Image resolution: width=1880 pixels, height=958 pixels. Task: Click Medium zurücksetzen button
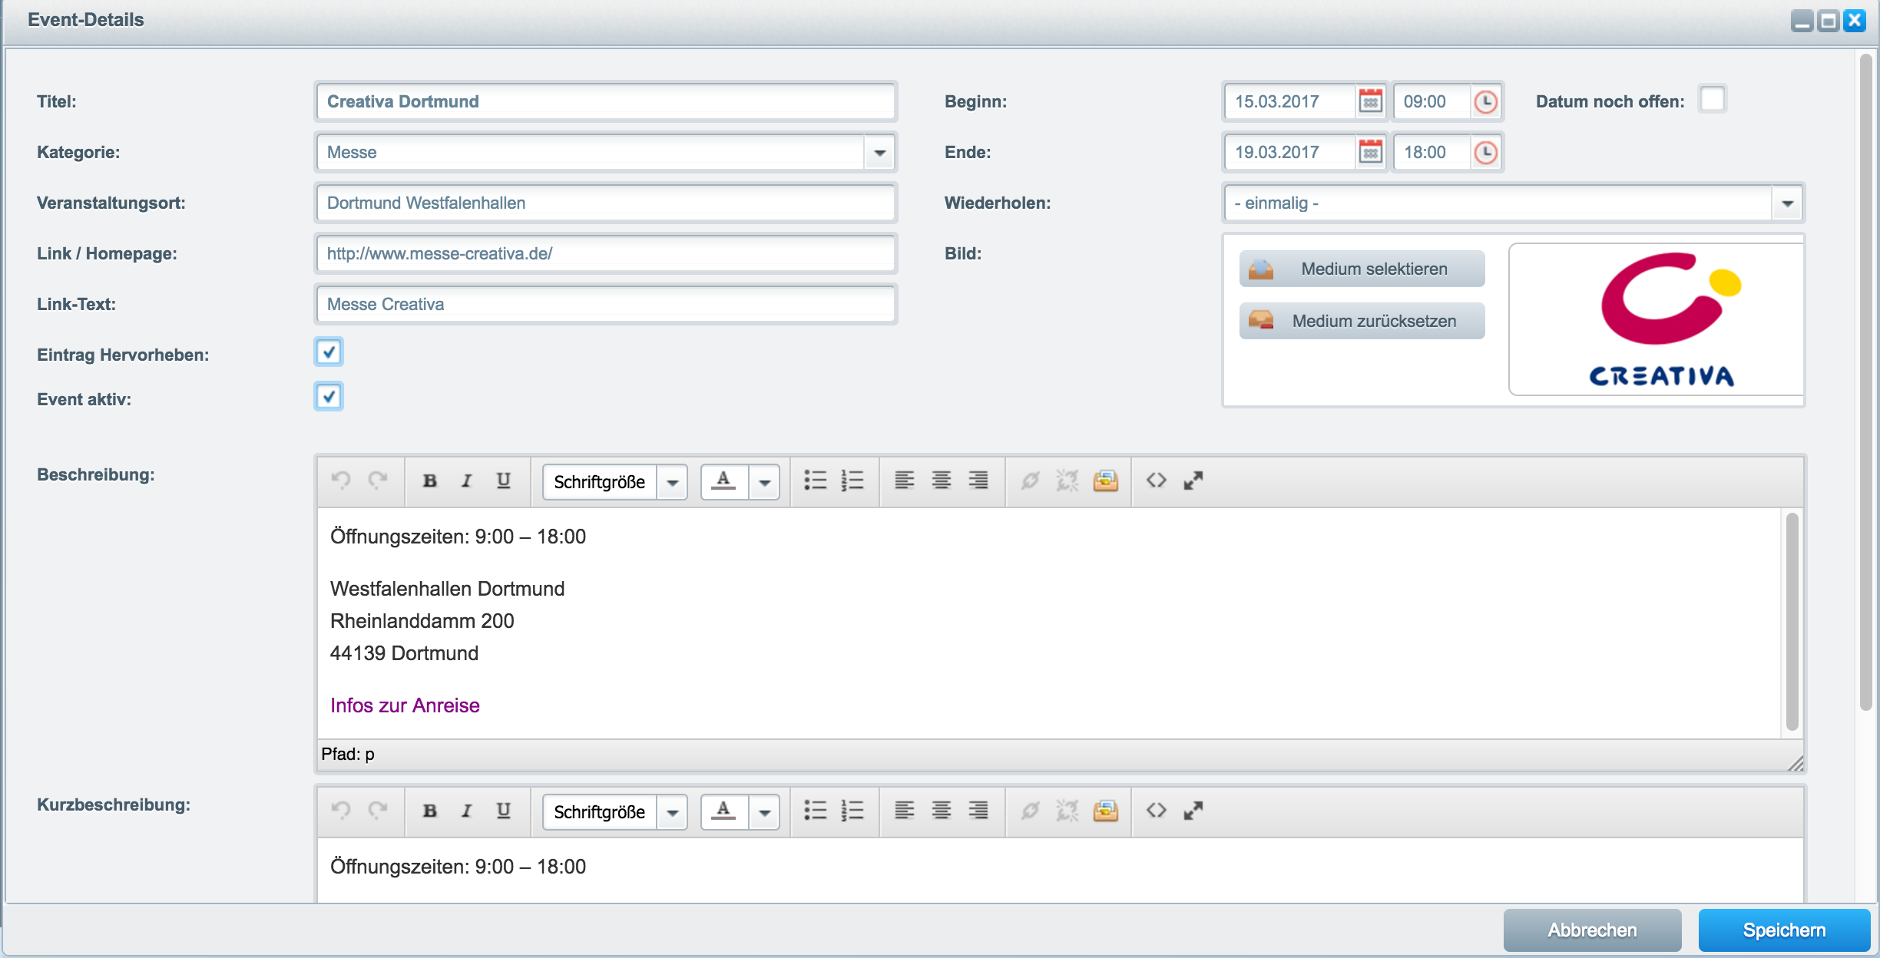pos(1362,321)
